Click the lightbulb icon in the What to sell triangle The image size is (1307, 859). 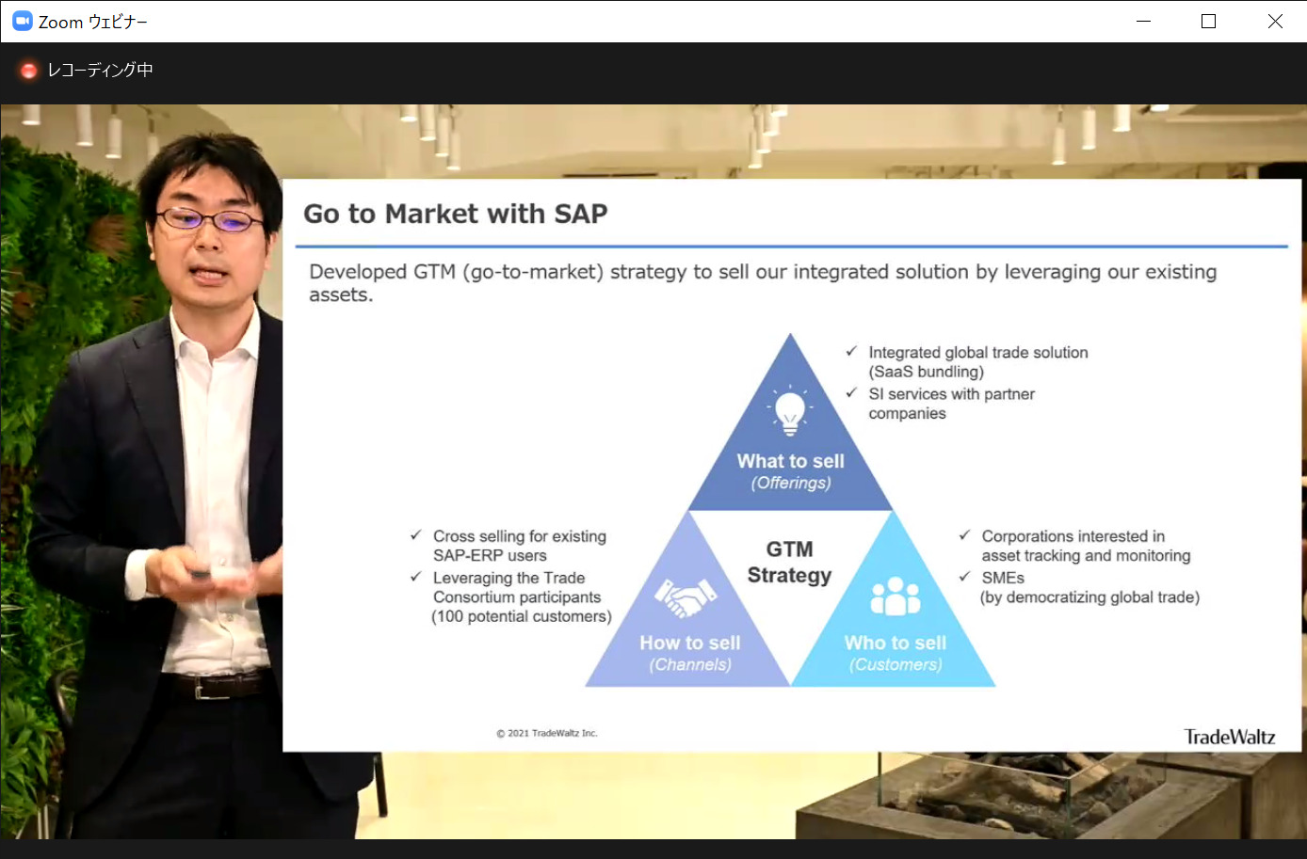(790, 411)
